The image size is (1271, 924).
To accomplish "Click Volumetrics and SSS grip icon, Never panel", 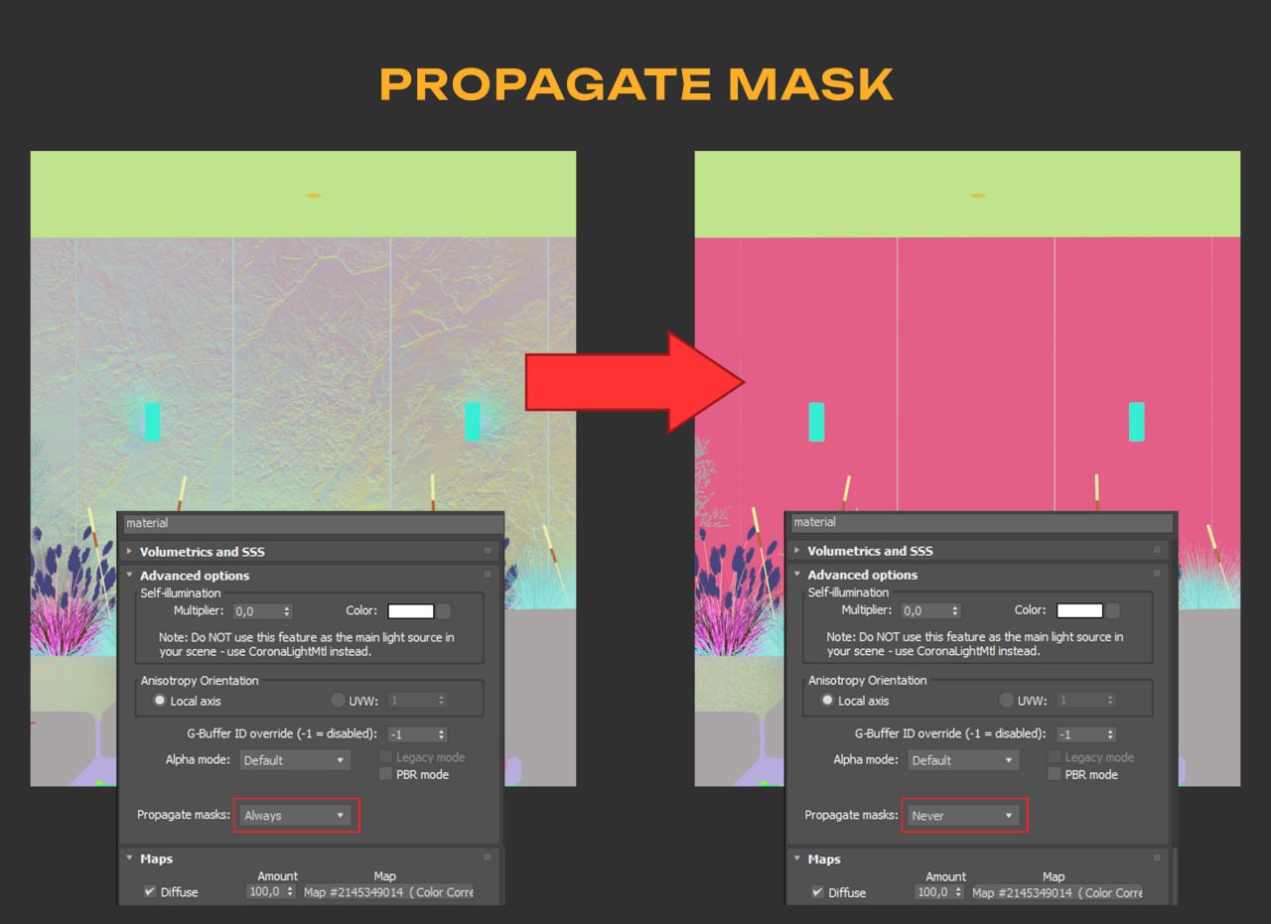I will point(1155,550).
